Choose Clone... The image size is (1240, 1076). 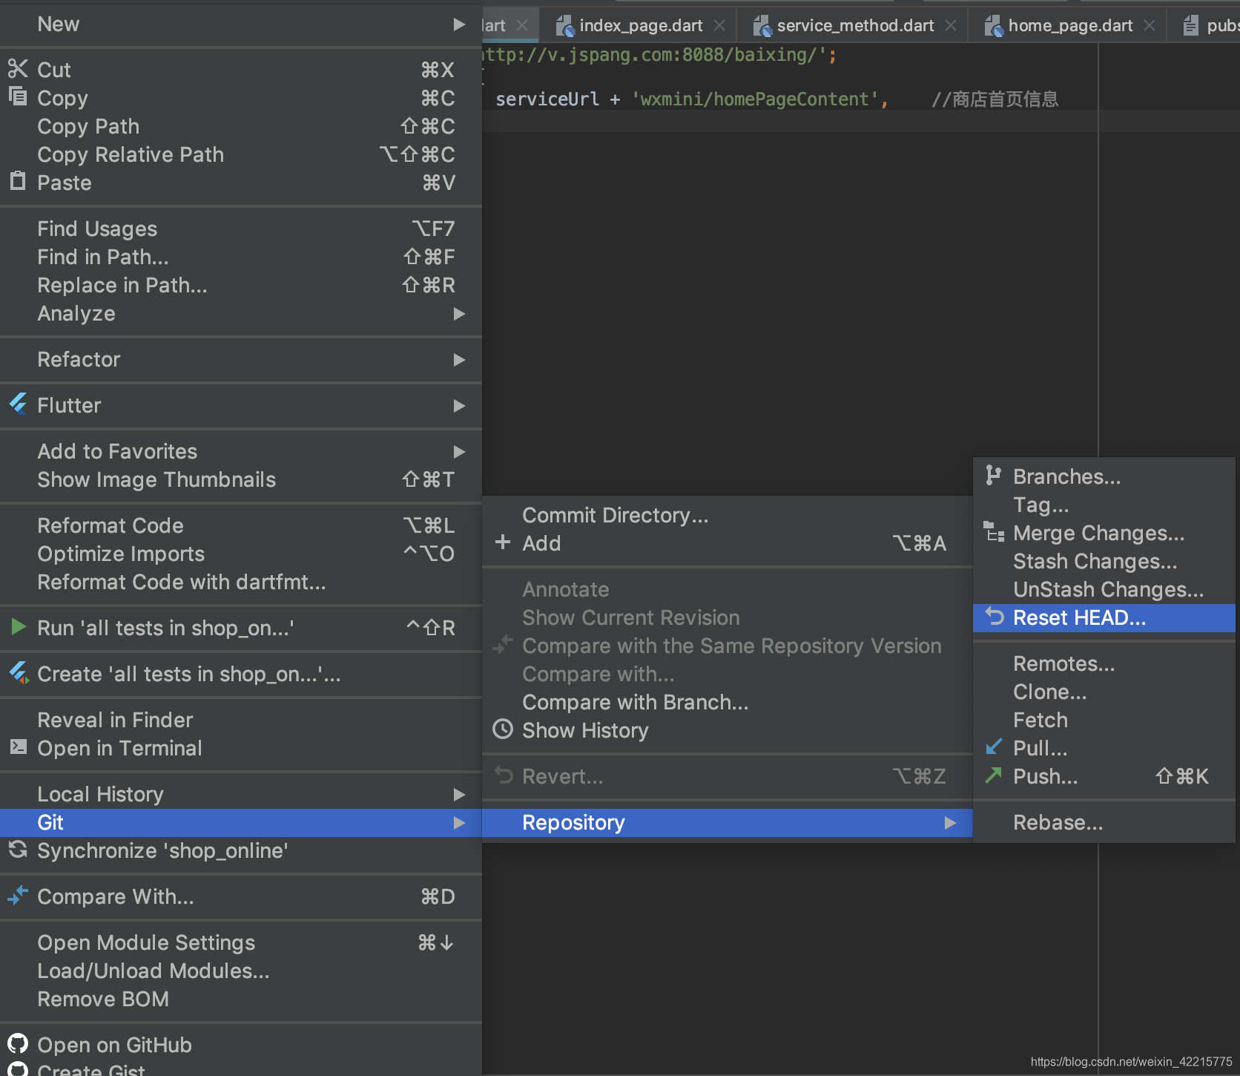point(1104,692)
